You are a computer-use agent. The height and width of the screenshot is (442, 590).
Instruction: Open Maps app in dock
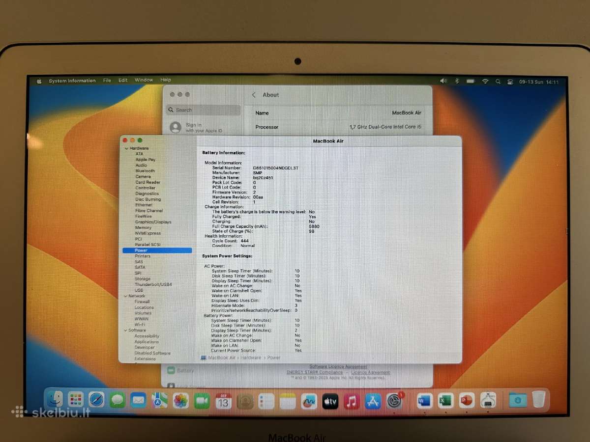(159, 401)
